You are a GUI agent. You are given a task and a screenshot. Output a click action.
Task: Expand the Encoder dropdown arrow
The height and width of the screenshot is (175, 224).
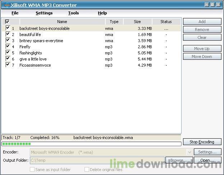click(x=190, y=152)
